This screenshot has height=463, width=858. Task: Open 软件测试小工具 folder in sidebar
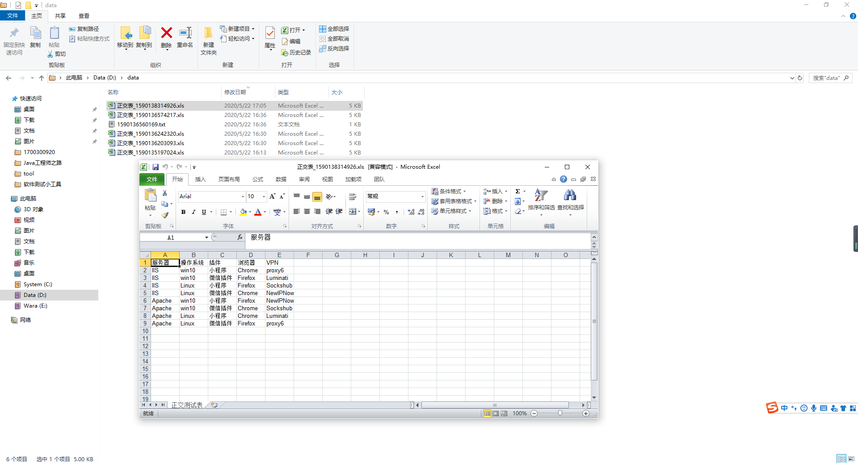[x=42, y=184]
